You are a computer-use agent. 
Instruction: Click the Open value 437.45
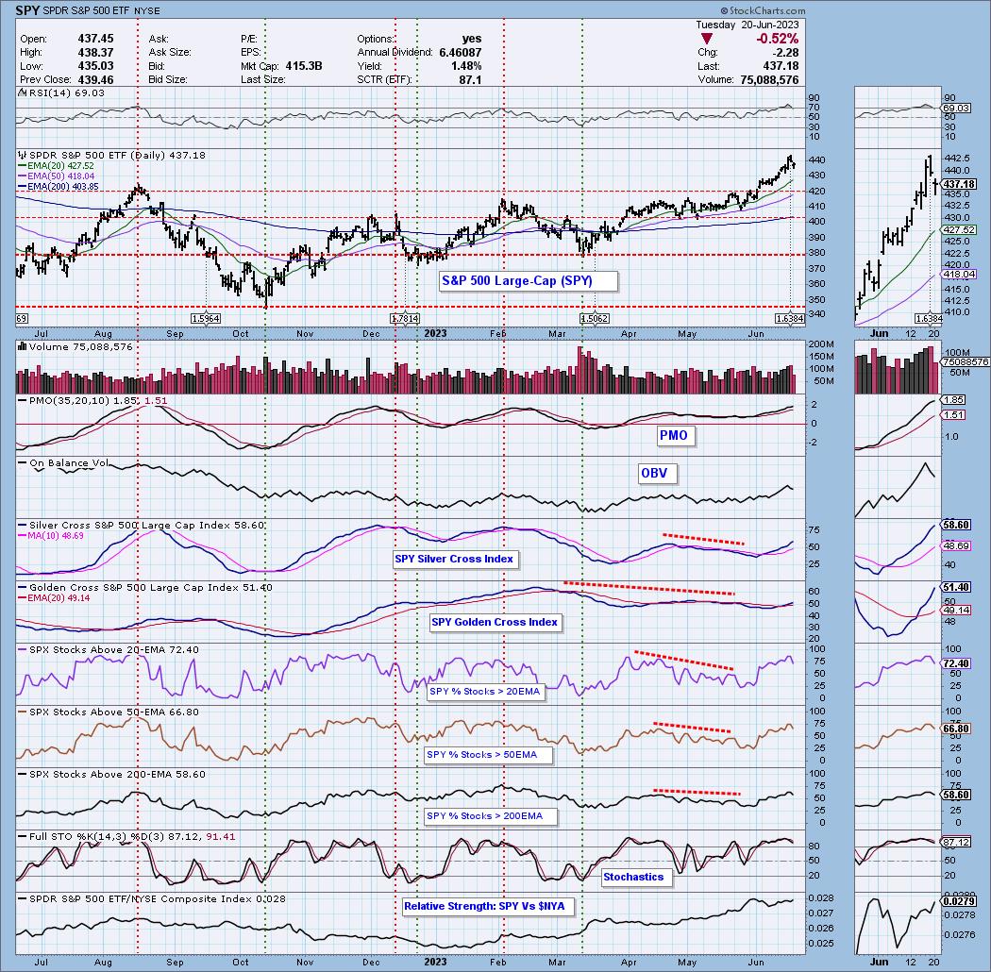pyautogui.click(x=96, y=39)
